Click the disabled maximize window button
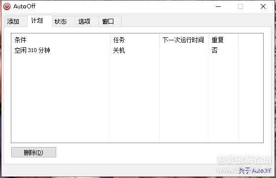The image size is (276, 178). tap(241, 6)
